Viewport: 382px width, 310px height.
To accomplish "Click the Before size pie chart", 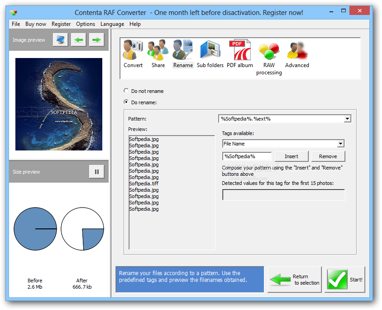I will 35,229.
